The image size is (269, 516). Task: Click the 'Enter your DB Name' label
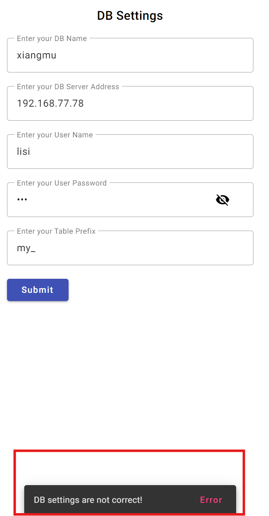52,39
